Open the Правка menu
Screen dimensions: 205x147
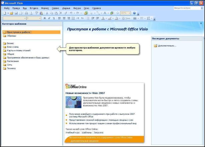click(x=16, y=8)
